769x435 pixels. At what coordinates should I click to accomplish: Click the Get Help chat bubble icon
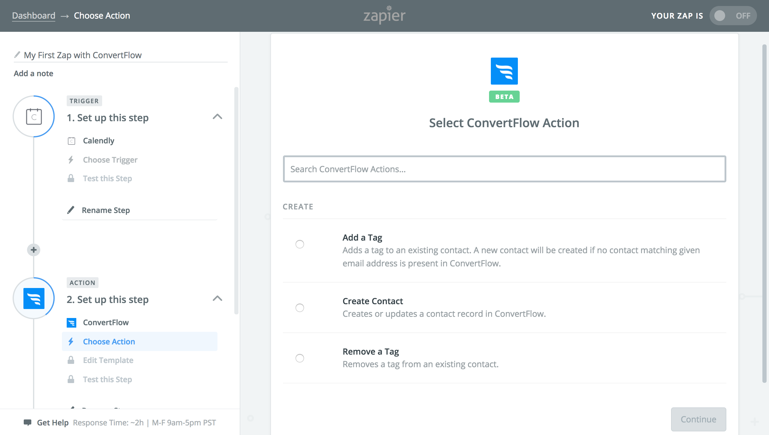tap(28, 422)
